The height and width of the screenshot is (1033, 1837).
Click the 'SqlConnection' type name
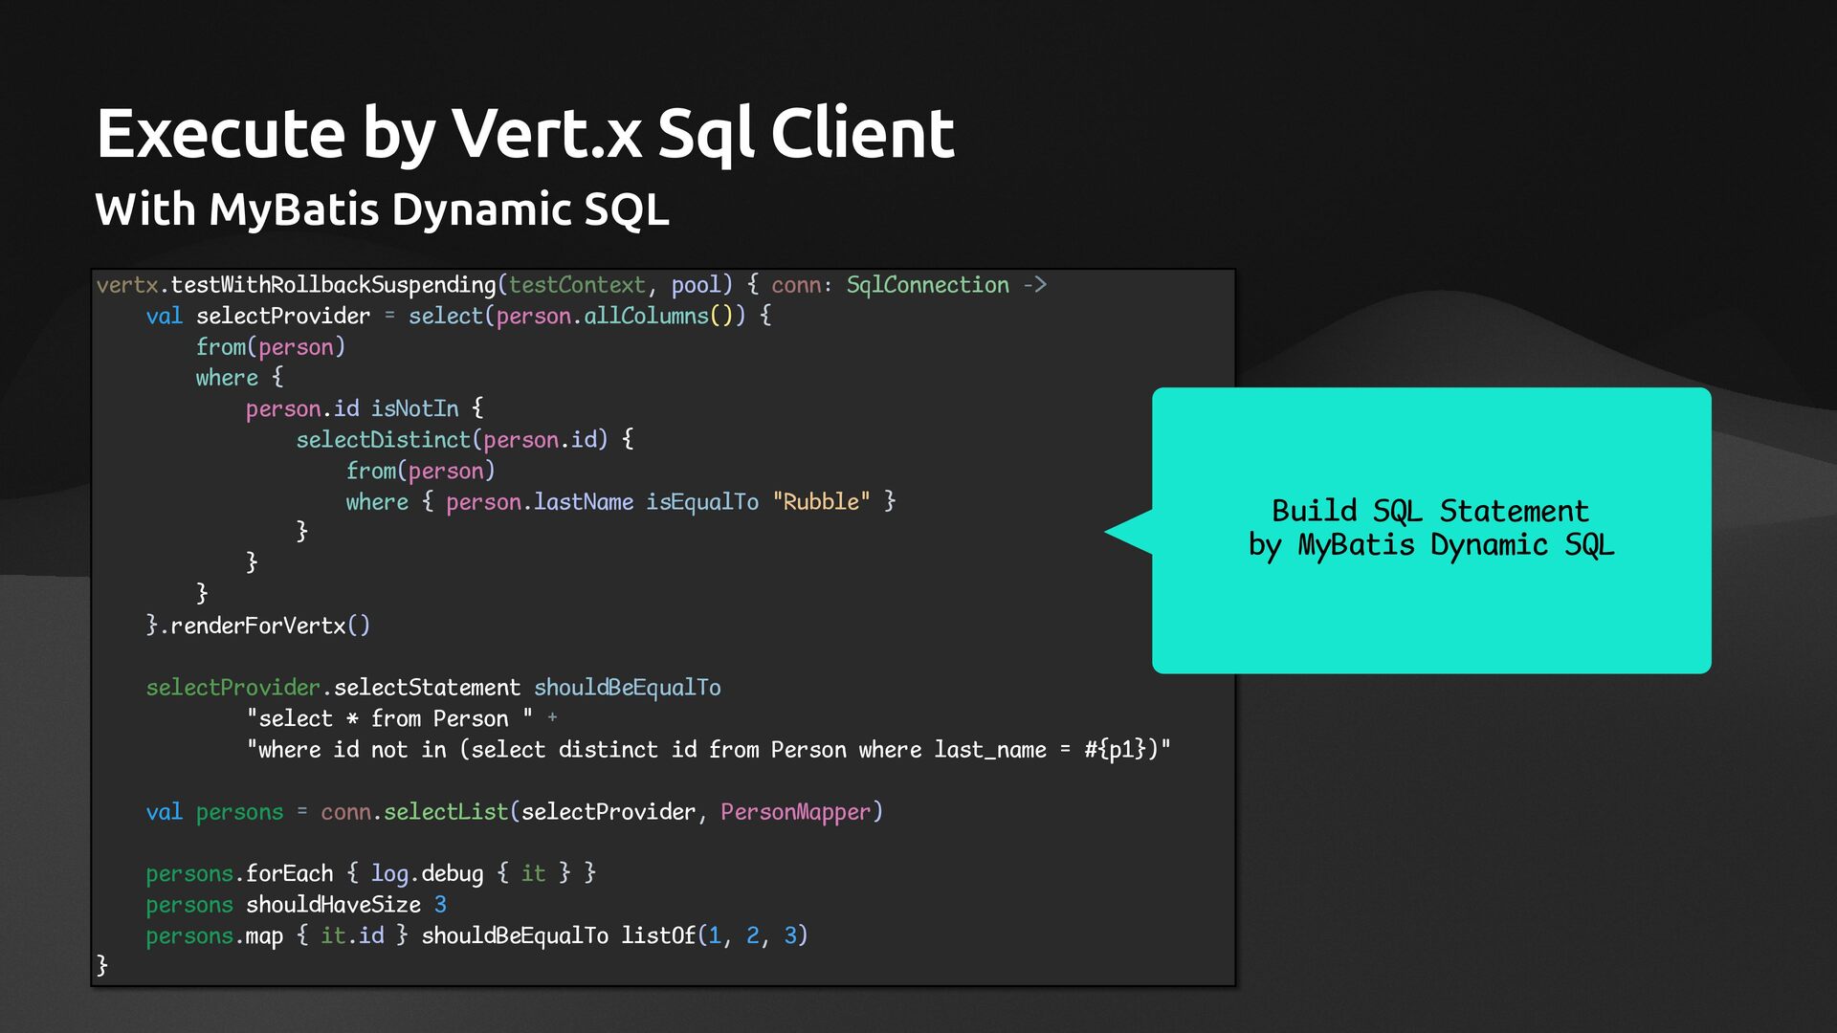(x=927, y=285)
